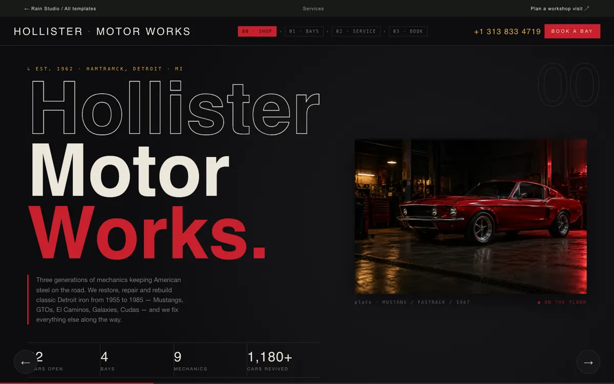Click the white Motor headline
This screenshot has width=614, height=384.
pos(129,171)
